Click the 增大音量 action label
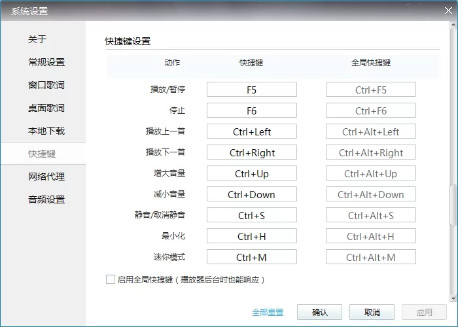458x327 pixels. [169, 173]
